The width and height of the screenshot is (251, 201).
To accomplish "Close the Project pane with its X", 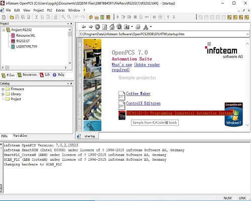I will (71, 24).
